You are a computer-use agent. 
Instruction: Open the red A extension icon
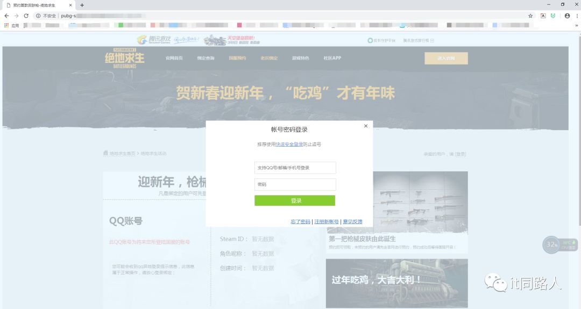(x=543, y=16)
